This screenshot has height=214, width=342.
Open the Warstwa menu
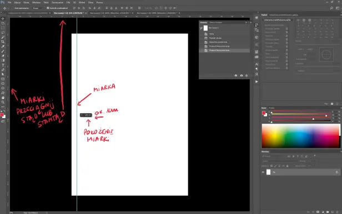[36, 2]
